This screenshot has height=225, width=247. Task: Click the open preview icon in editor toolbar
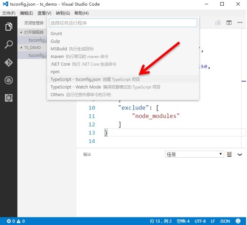tap(218, 23)
